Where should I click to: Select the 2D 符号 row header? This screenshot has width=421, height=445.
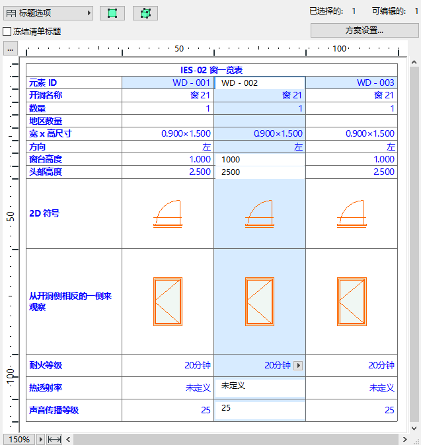pos(74,214)
